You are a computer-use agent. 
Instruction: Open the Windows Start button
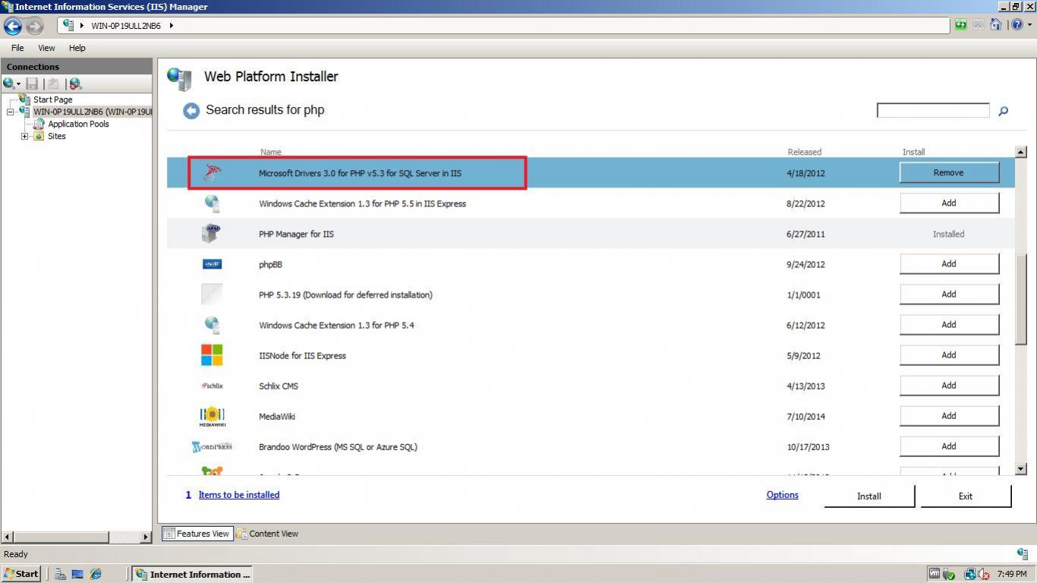(x=21, y=574)
